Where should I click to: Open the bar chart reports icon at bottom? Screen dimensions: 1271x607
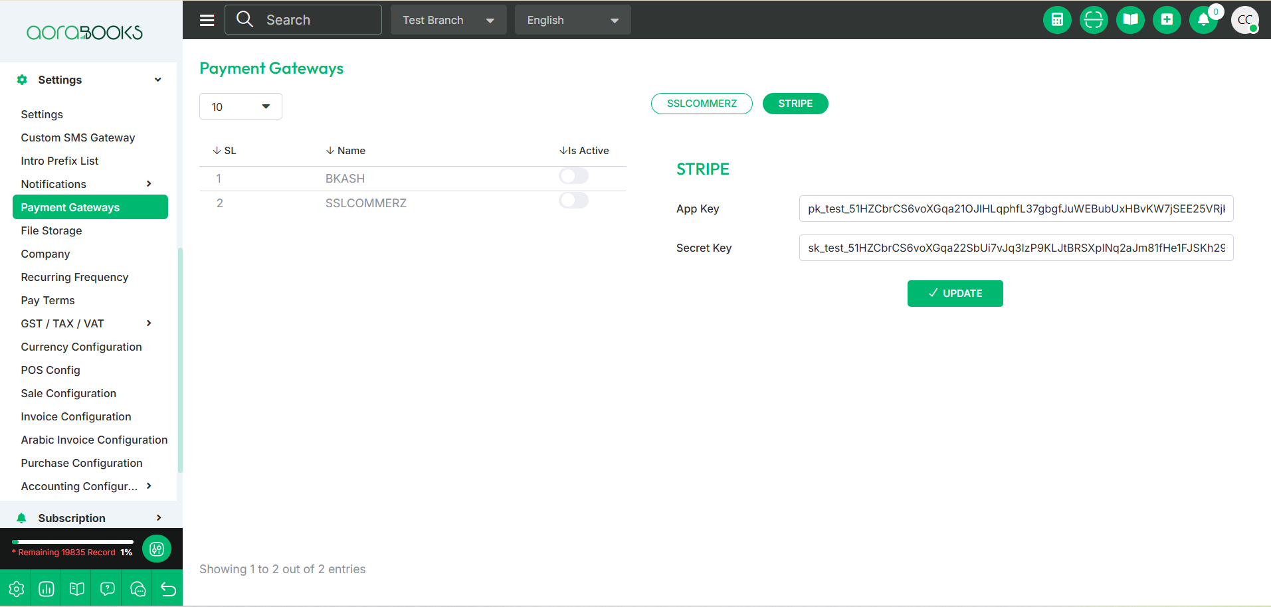pyautogui.click(x=47, y=588)
